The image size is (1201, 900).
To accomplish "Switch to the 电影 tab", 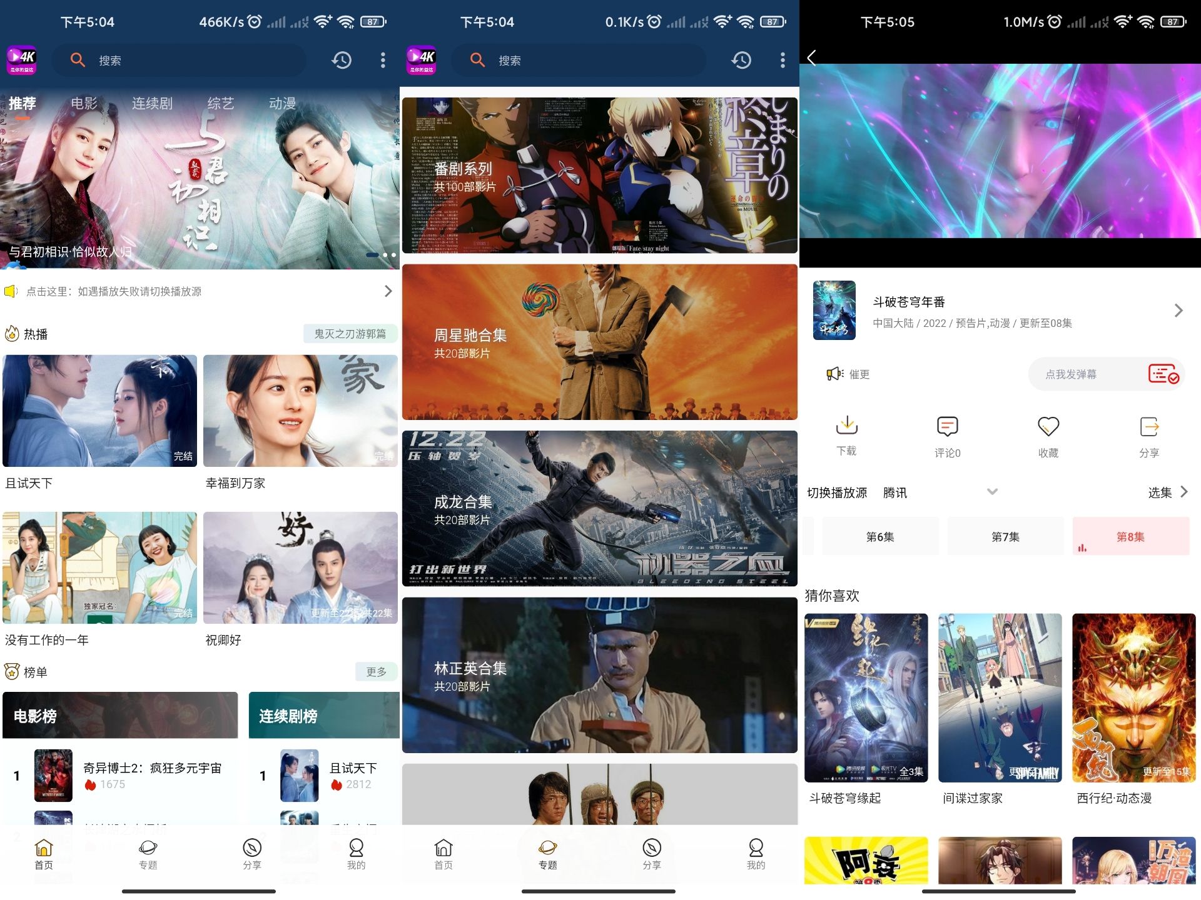I will click(85, 103).
